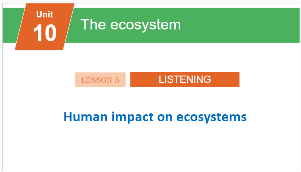This screenshot has width=301, height=172.
Task: Click the word "impact" in blue heading
Action: pos(132,117)
